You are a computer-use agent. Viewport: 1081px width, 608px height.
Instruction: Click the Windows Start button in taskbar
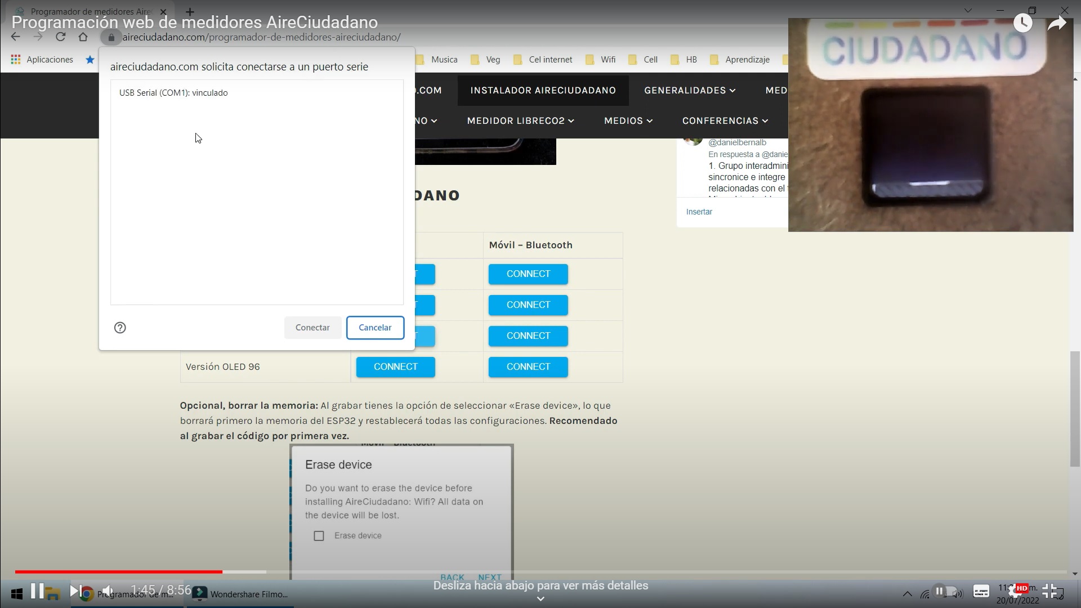point(17,594)
